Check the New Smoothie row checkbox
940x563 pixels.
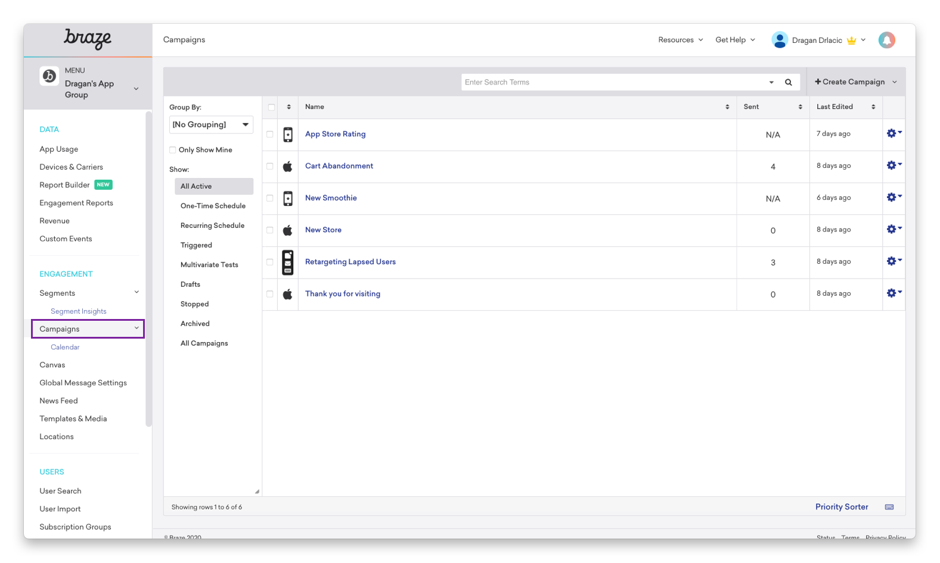[x=270, y=198]
